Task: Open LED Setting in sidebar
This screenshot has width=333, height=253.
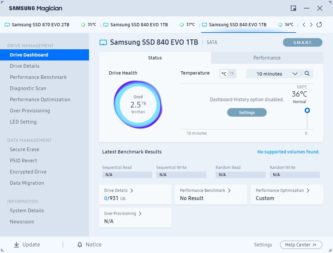Action: pos(45,122)
